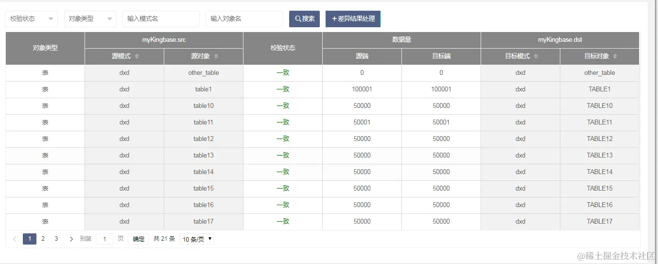Select the table10 source object cell
The width and height of the screenshot is (658, 264).
point(204,106)
